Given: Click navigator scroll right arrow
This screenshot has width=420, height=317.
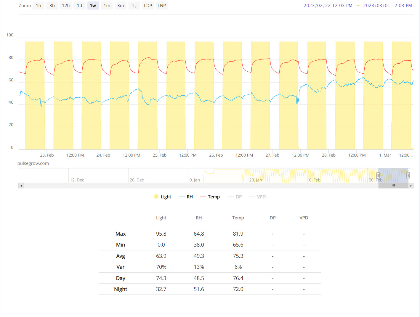Looking at the screenshot, I should click(411, 186).
